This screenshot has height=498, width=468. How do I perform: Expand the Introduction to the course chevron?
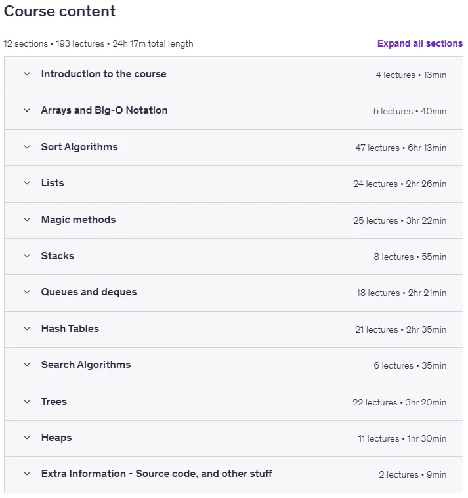point(27,74)
